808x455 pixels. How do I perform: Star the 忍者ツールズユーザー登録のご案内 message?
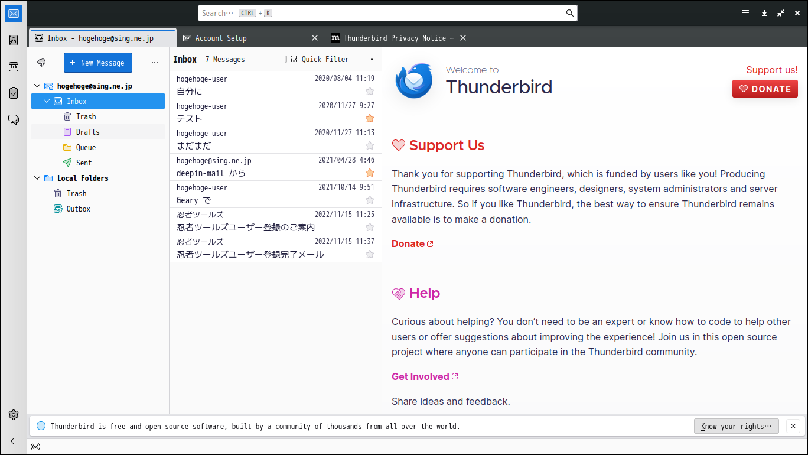pos(370,227)
